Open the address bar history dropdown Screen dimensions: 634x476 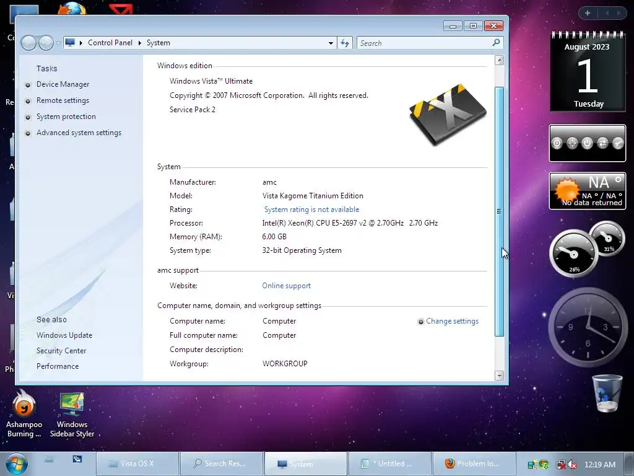(x=331, y=43)
